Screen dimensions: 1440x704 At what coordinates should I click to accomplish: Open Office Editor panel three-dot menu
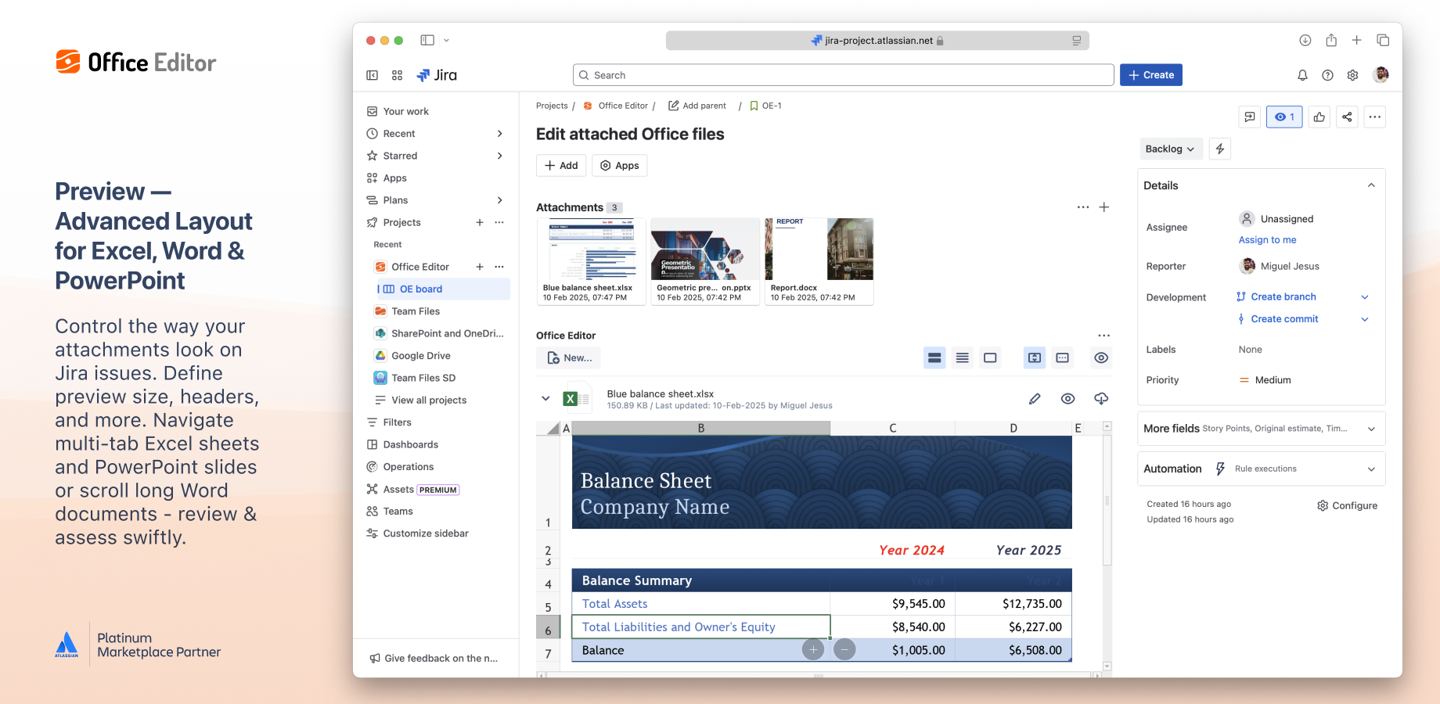(x=1103, y=336)
